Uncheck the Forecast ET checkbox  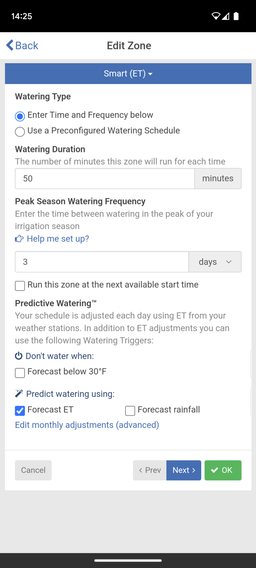(20, 411)
